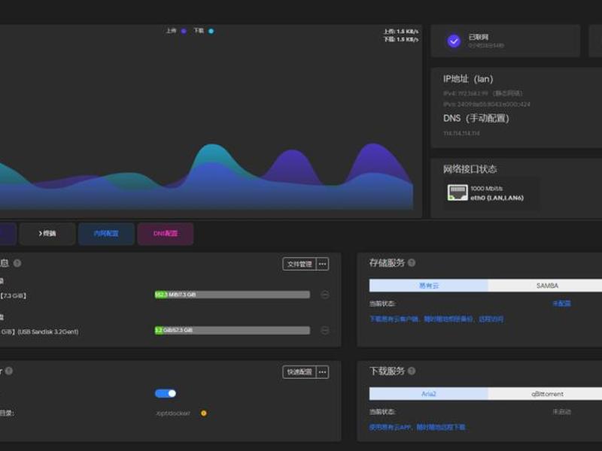Viewport: 602px width, 451px height.
Task: Click the circular icon next to the 7.3 GB disk bar
Action: point(325,295)
